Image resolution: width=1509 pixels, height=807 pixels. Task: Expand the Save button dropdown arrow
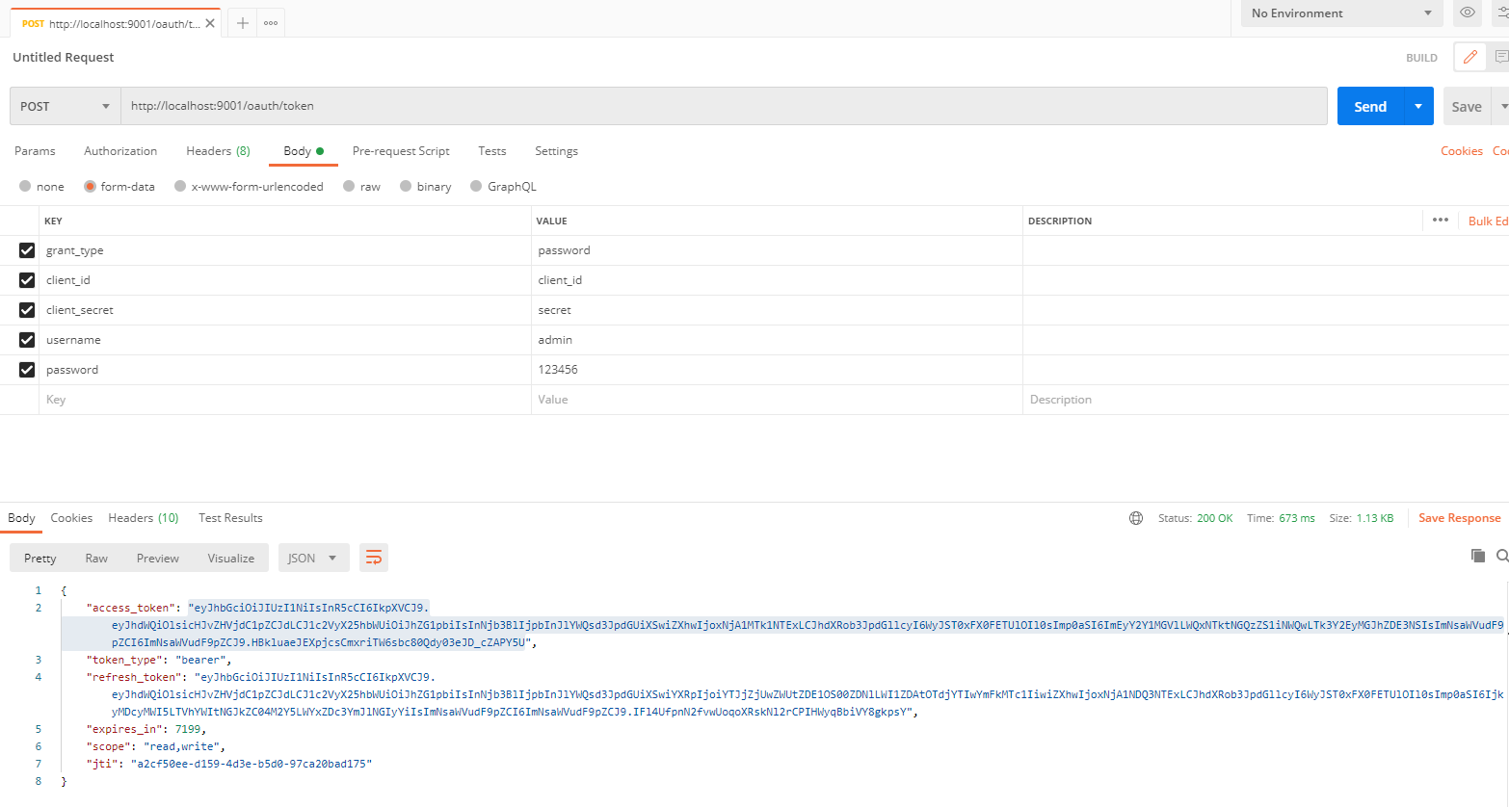click(1502, 106)
